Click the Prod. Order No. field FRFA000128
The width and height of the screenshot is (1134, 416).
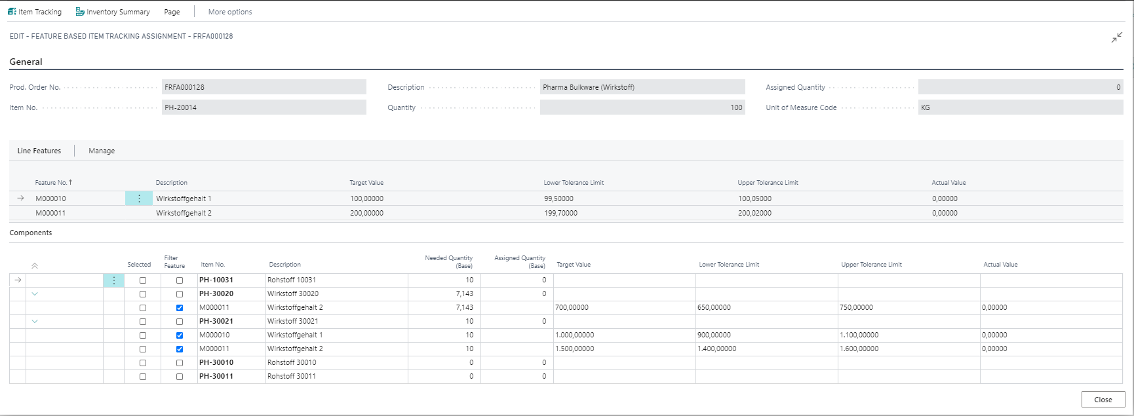pos(264,87)
